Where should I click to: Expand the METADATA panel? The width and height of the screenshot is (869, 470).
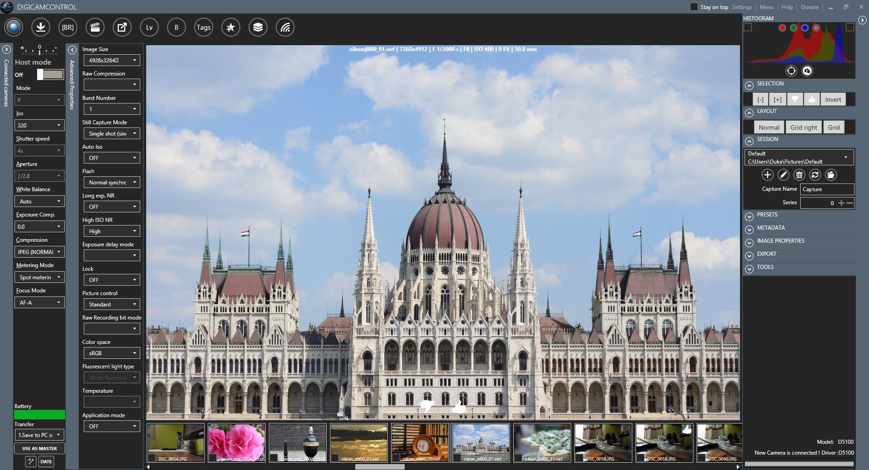pos(750,228)
